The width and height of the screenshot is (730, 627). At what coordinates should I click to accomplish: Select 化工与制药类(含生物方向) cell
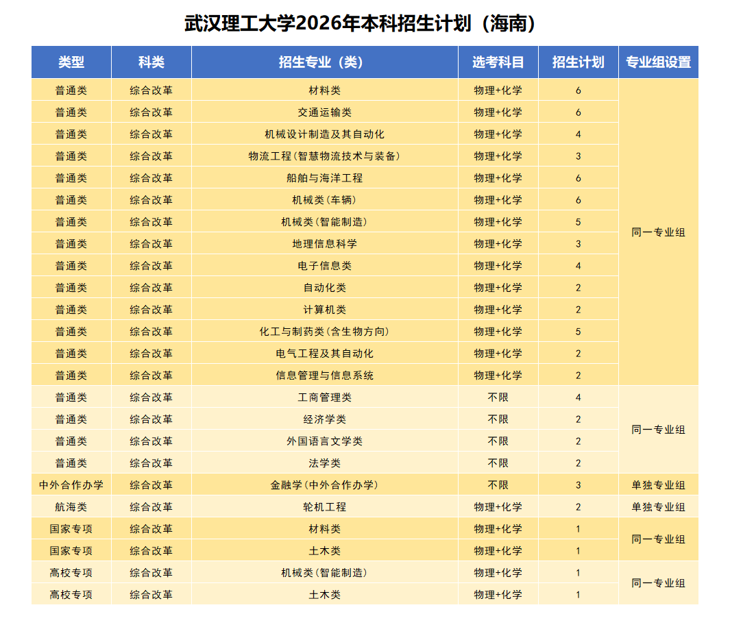(x=324, y=332)
